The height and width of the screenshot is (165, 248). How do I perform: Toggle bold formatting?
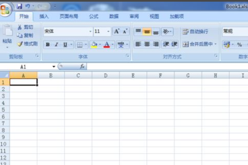coord(48,45)
